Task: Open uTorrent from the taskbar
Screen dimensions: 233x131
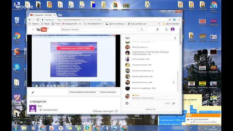Action: coord(79,128)
